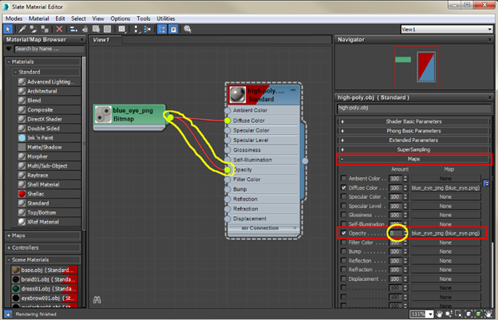Open the Utilities menu
Viewport: 498px width, 320px height.
click(165, 18)
